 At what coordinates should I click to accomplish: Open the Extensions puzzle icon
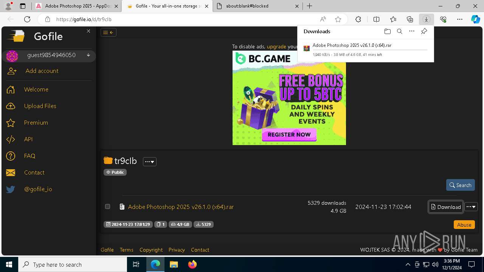tap(358, 19)
